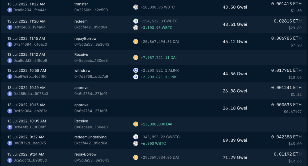Open contract address 0x2260fa...c2c599

coord(91,10)
